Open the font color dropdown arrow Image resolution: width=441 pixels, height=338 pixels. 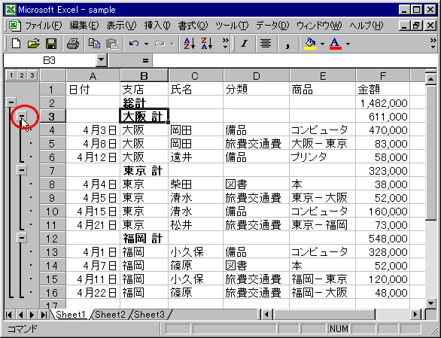pyautogui.click(x=348, y=44)
